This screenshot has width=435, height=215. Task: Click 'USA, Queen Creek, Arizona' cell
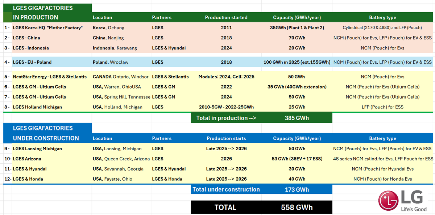[121, 159]
